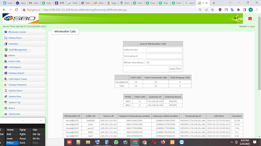Open Chrome three-dot menu
The image size is (261, 146).
(257, 10)
